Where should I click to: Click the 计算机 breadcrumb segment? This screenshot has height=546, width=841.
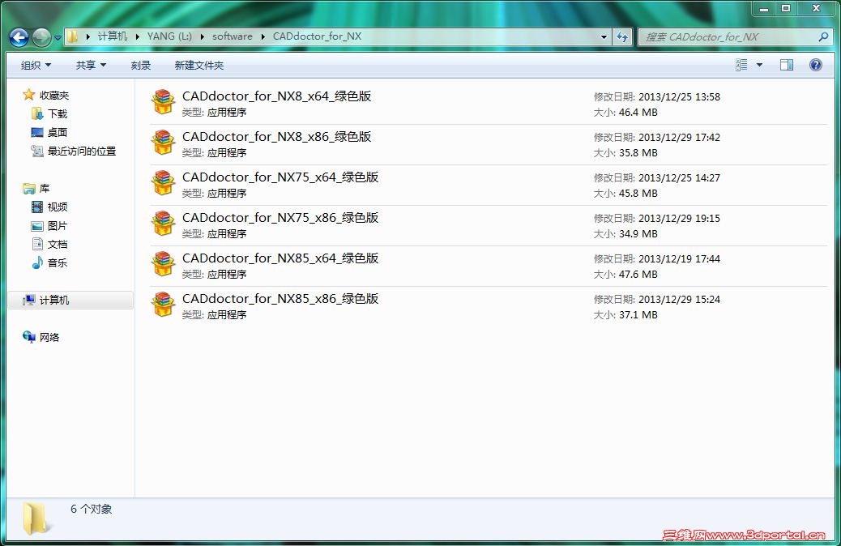112,36
